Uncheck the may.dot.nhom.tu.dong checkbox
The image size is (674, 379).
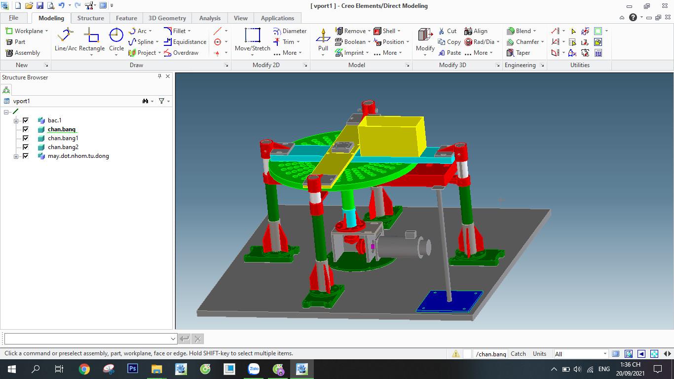tap(26, 156)
